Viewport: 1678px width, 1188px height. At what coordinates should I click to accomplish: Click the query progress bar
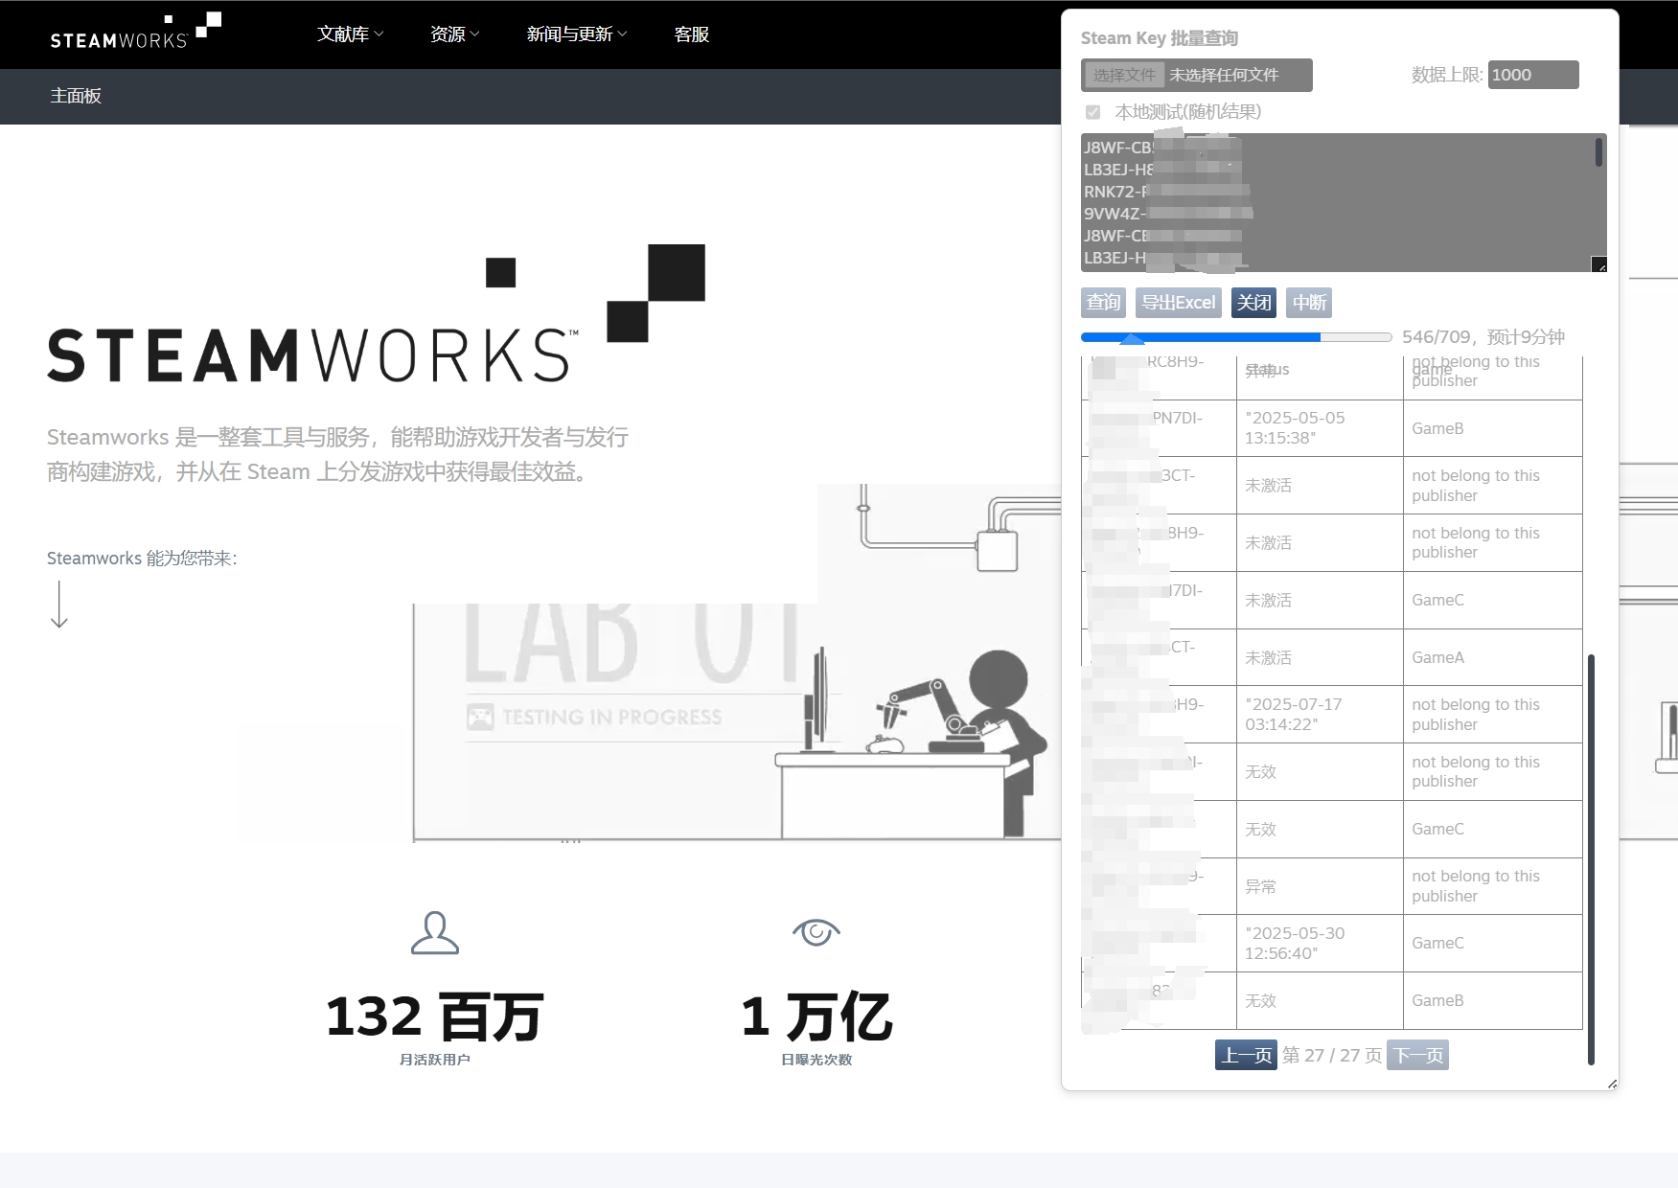[1236, 337]
